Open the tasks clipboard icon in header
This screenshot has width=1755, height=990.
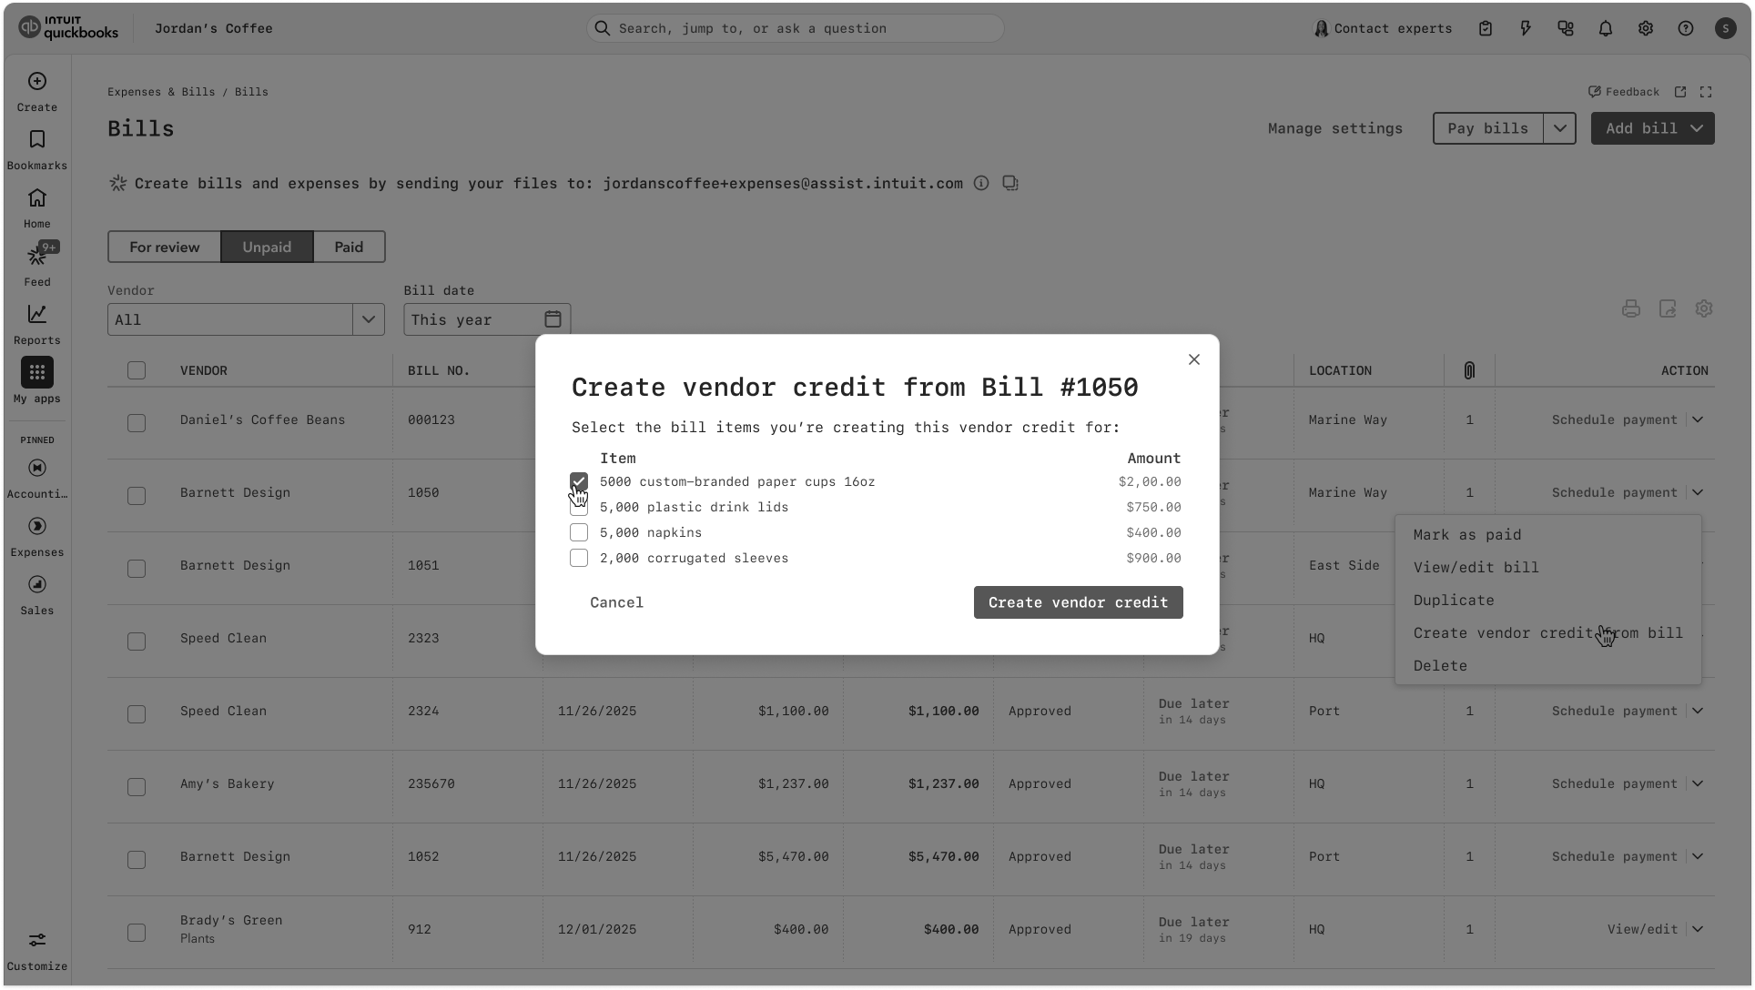coord(1486,28)
